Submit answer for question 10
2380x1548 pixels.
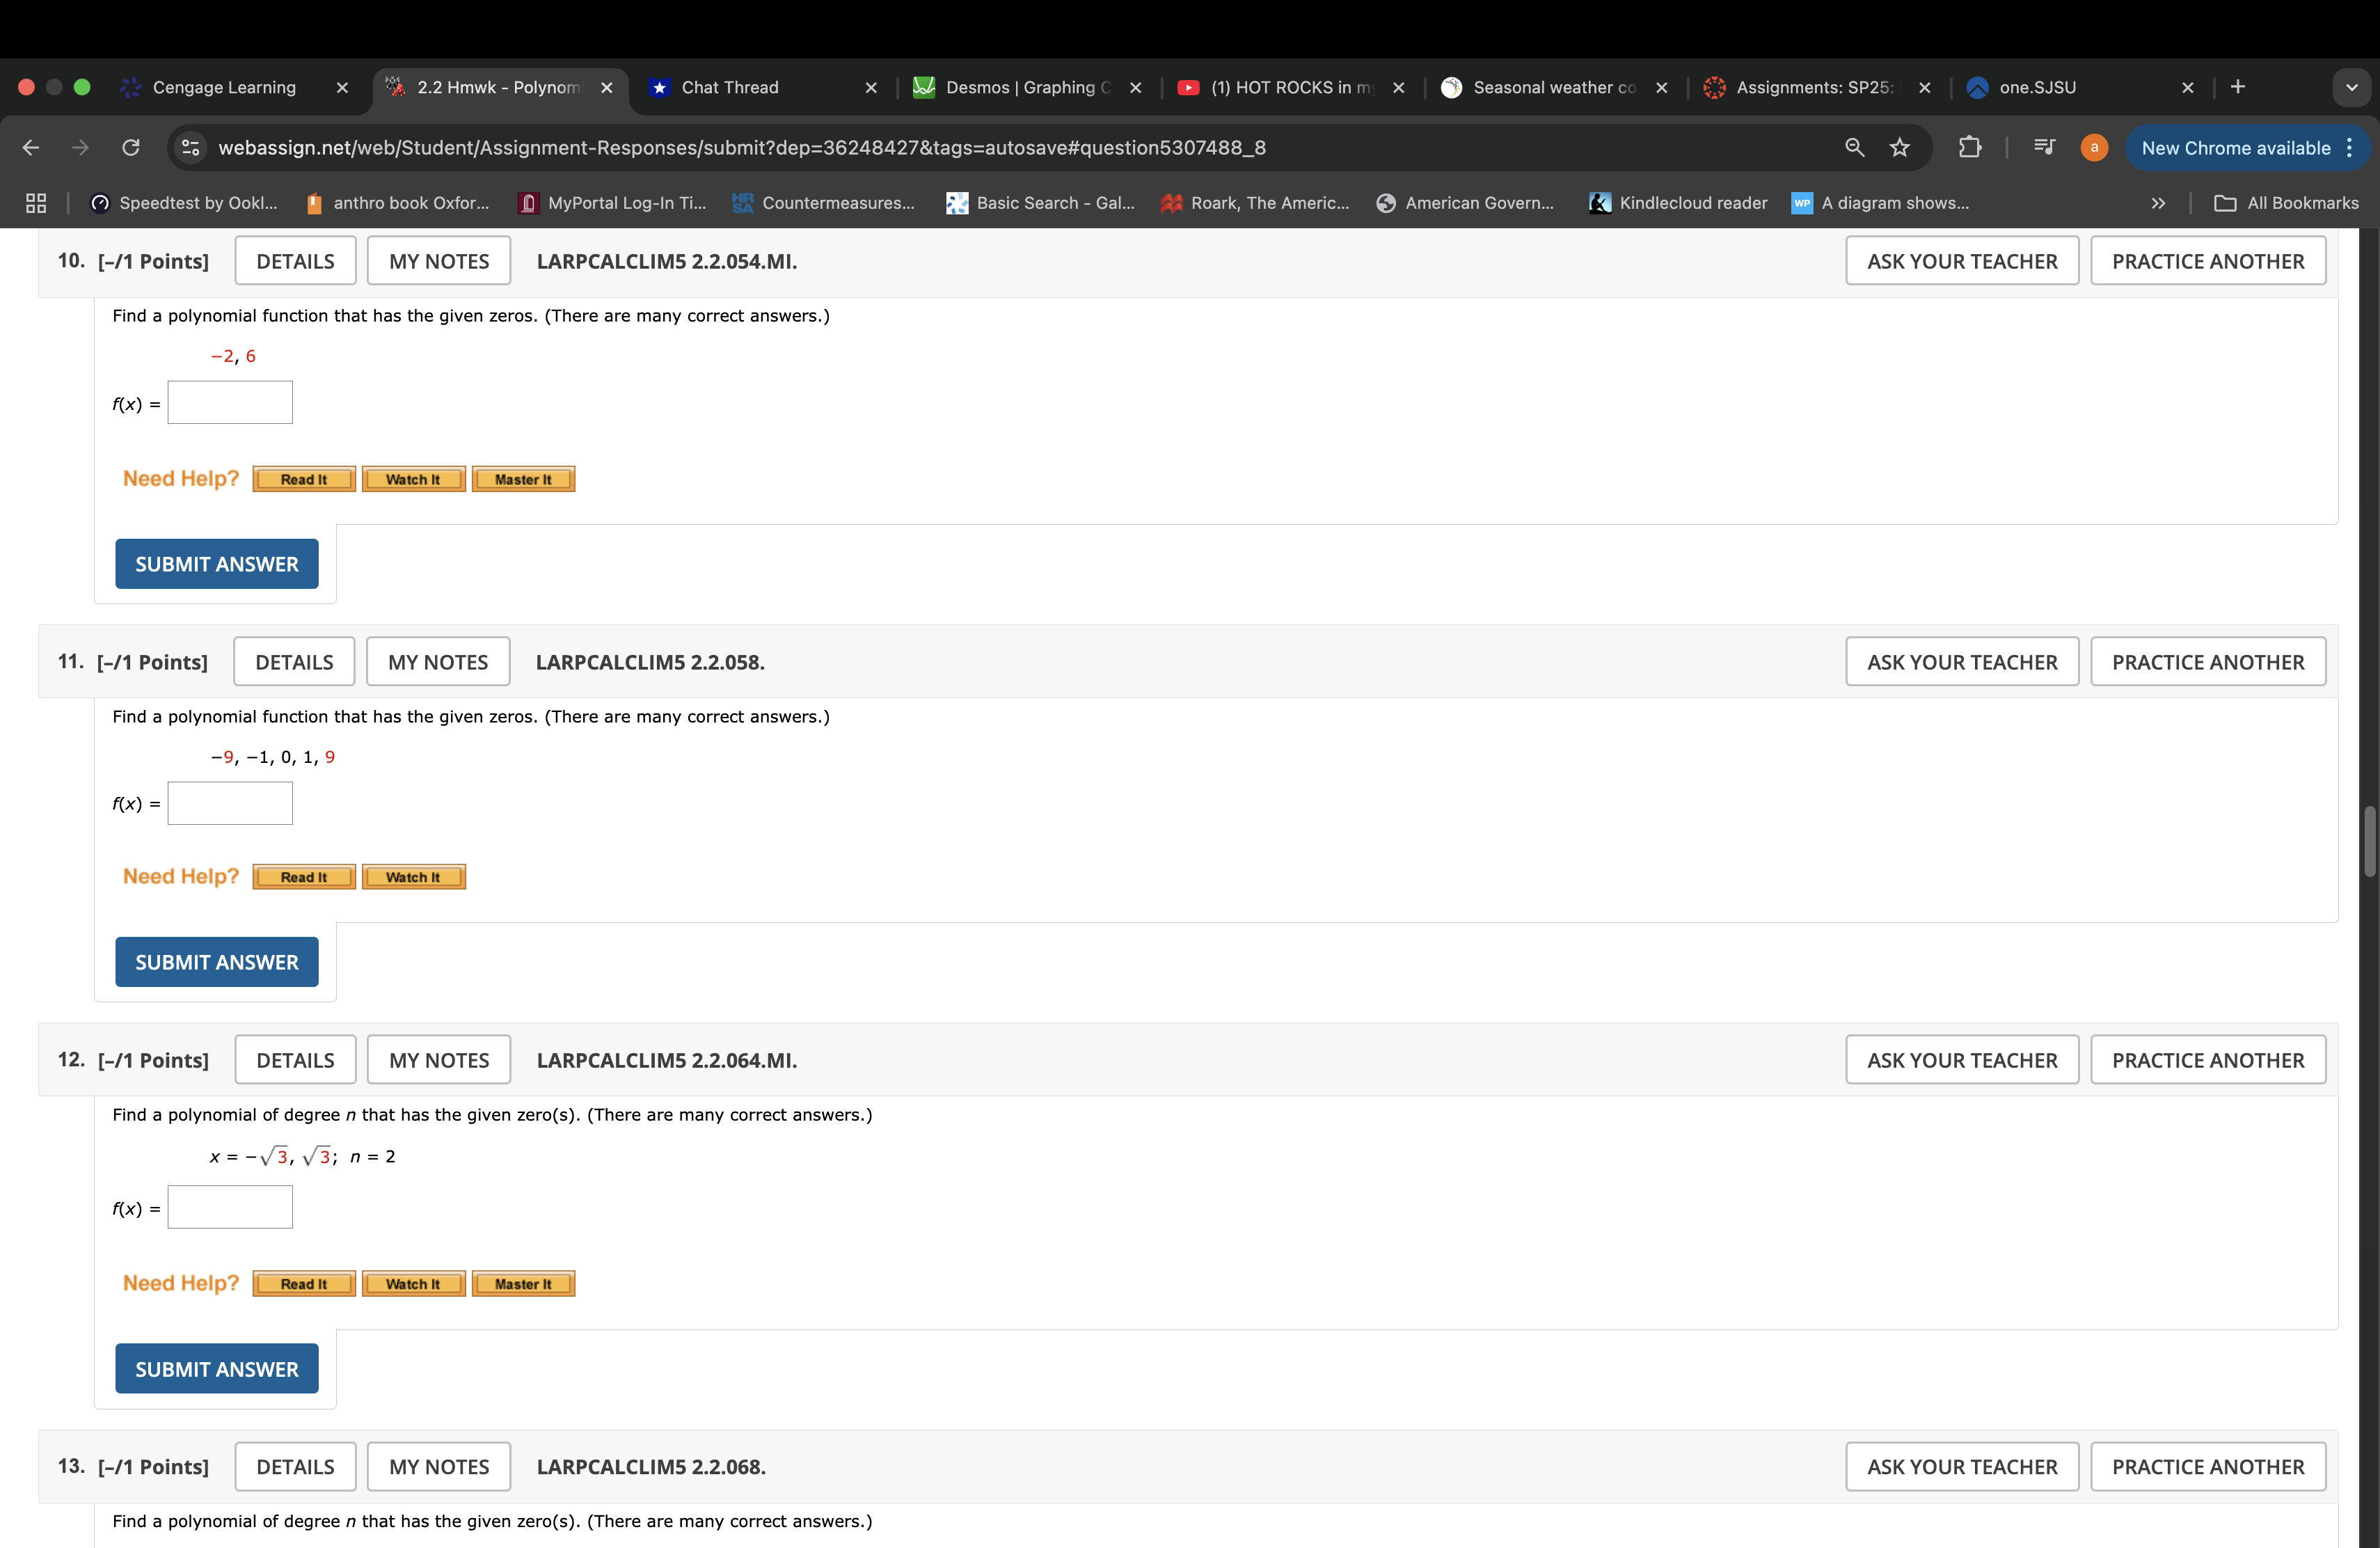(216, 564)
